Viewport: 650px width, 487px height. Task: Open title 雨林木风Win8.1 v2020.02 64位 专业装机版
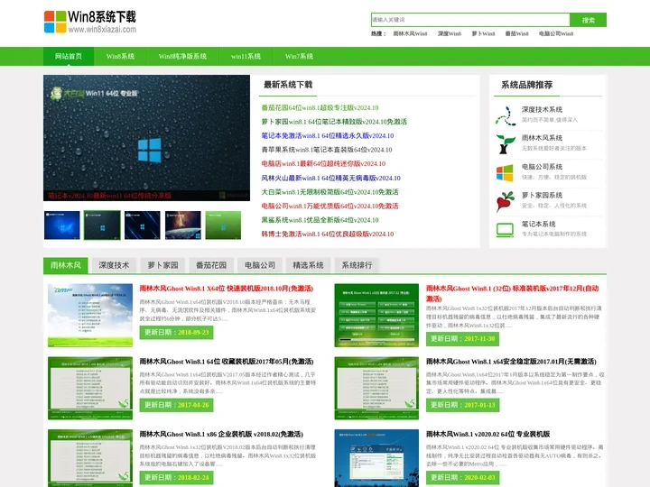point(487,434)
